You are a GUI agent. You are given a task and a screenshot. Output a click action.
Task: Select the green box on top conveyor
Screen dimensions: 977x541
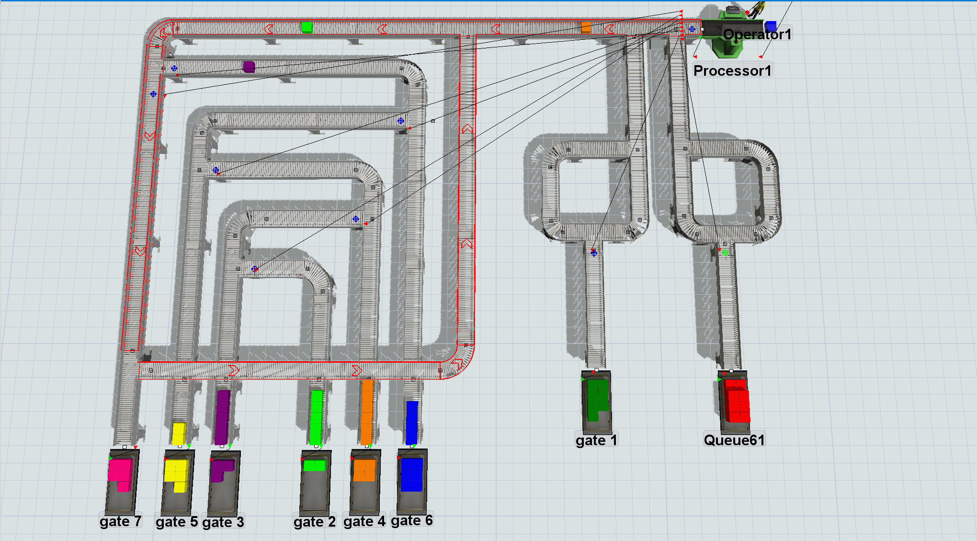[x=307, y=27]
